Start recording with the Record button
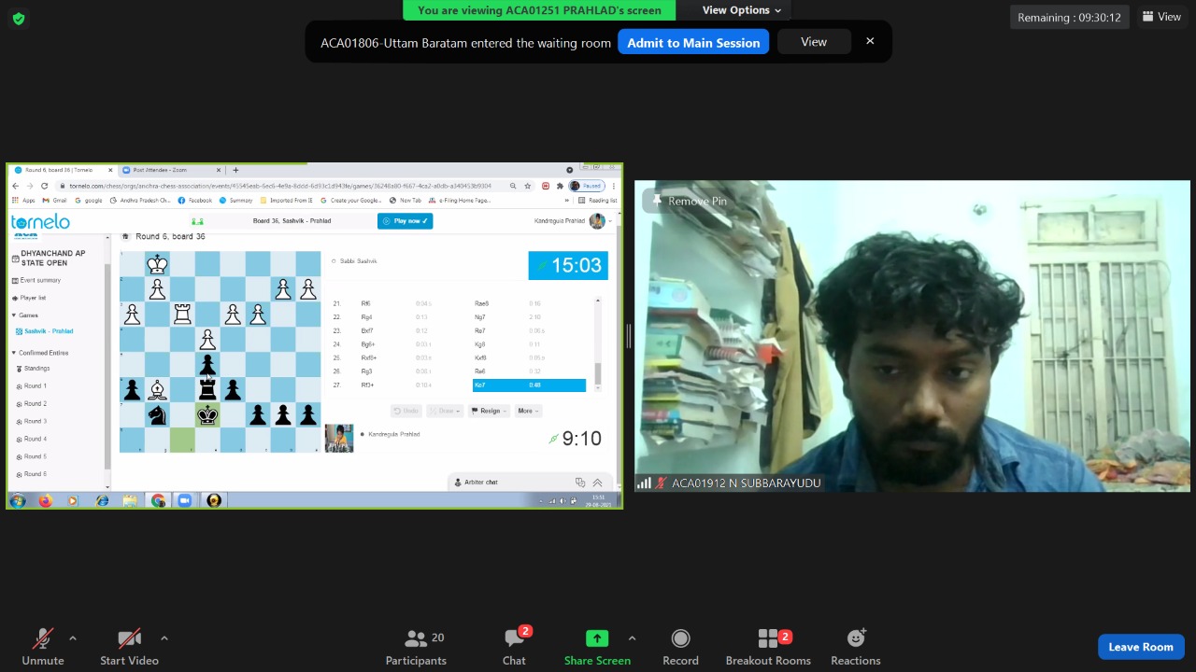Screen dimensions: 1196x672 (680, 646)
